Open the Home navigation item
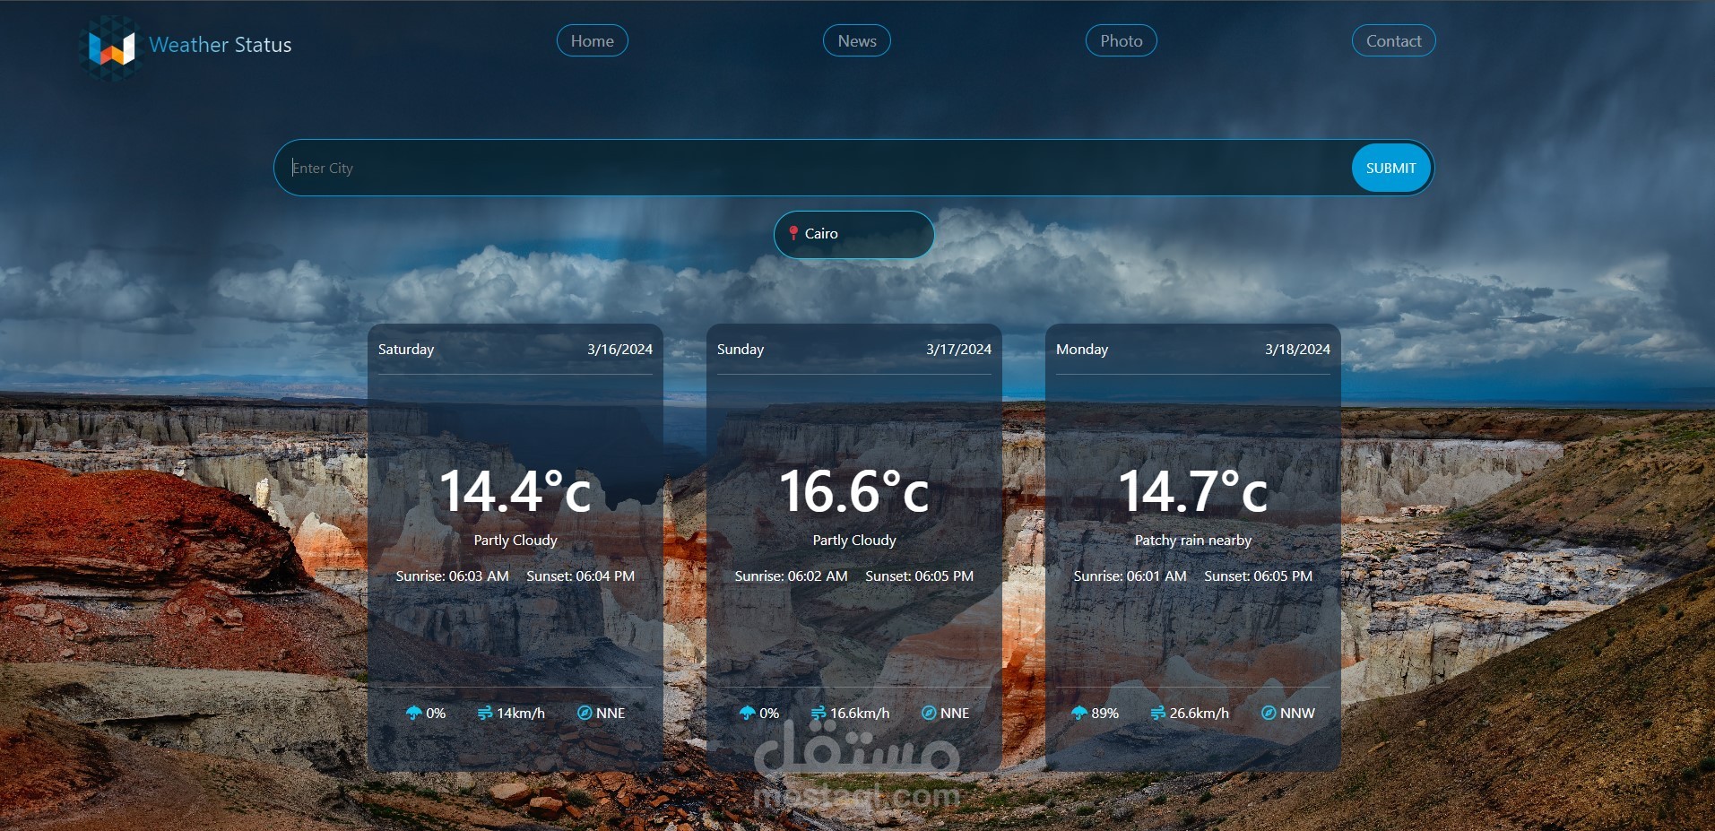Image resolution: width=1715 pixels, height=831 pixels. 593,40
